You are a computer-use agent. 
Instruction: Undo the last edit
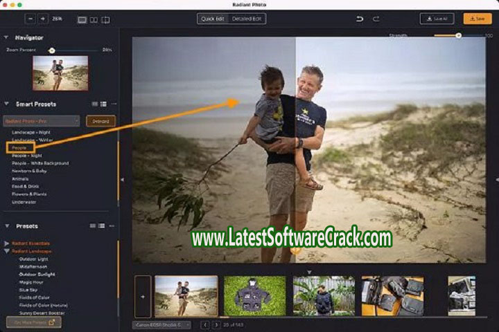tap(360, 19)
